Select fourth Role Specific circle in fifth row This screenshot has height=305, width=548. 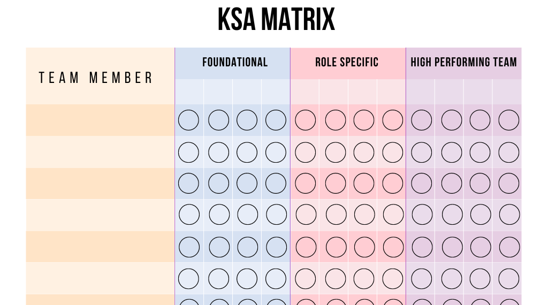point(393,247)
